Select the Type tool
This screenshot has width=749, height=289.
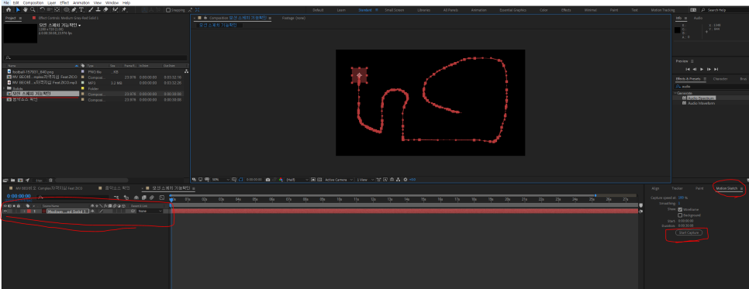pos(81,9)
